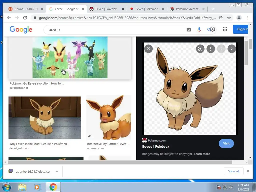Image resolution: width=256 pixels, height=192 pixels.
Task: Launch Windows Media Player from taskbar
Action: tap(37, 187)
